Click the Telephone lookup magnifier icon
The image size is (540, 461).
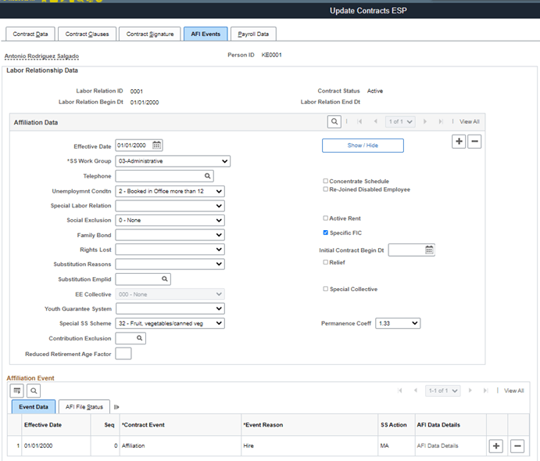tap(207, 176)
